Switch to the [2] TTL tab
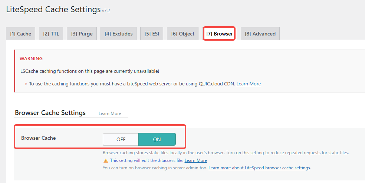365x183 pixels. 51,34
